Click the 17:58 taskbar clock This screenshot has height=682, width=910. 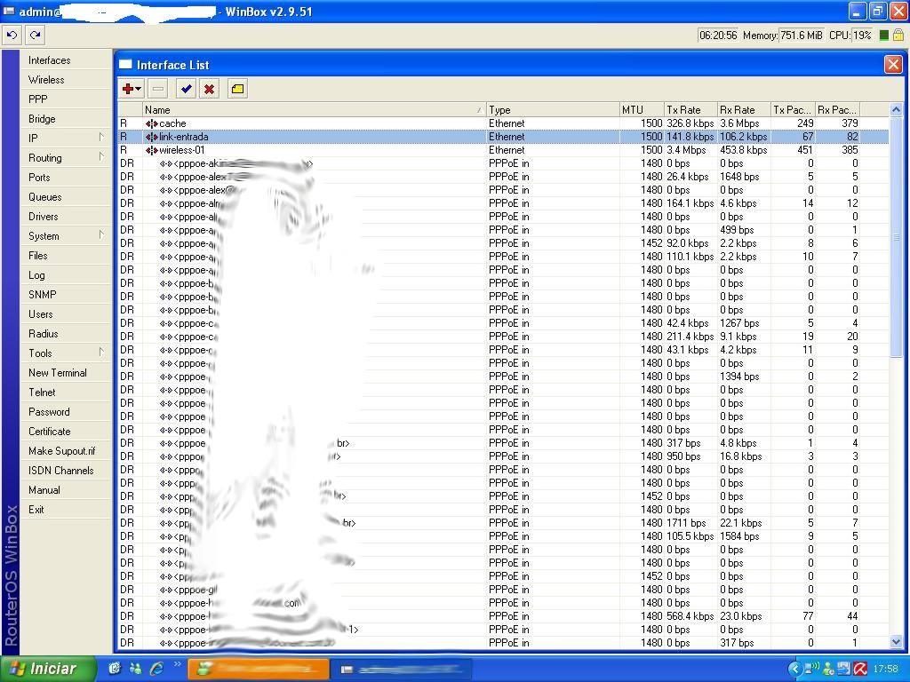(x=886, y=670)
